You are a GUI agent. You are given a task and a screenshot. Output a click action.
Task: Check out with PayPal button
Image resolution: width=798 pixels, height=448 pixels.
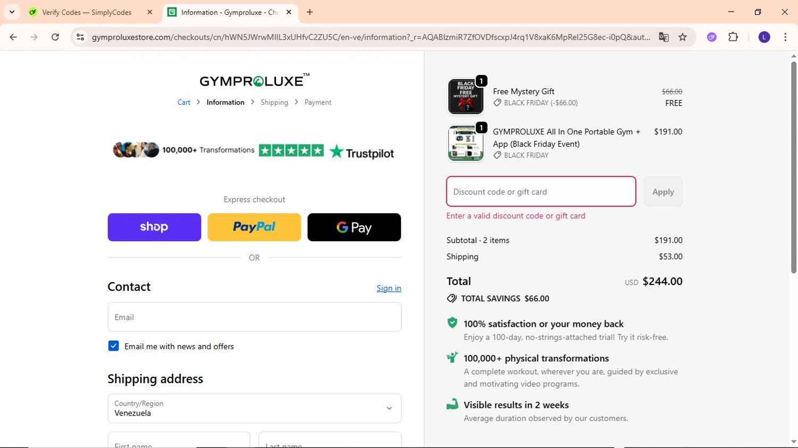coord(254,227)
